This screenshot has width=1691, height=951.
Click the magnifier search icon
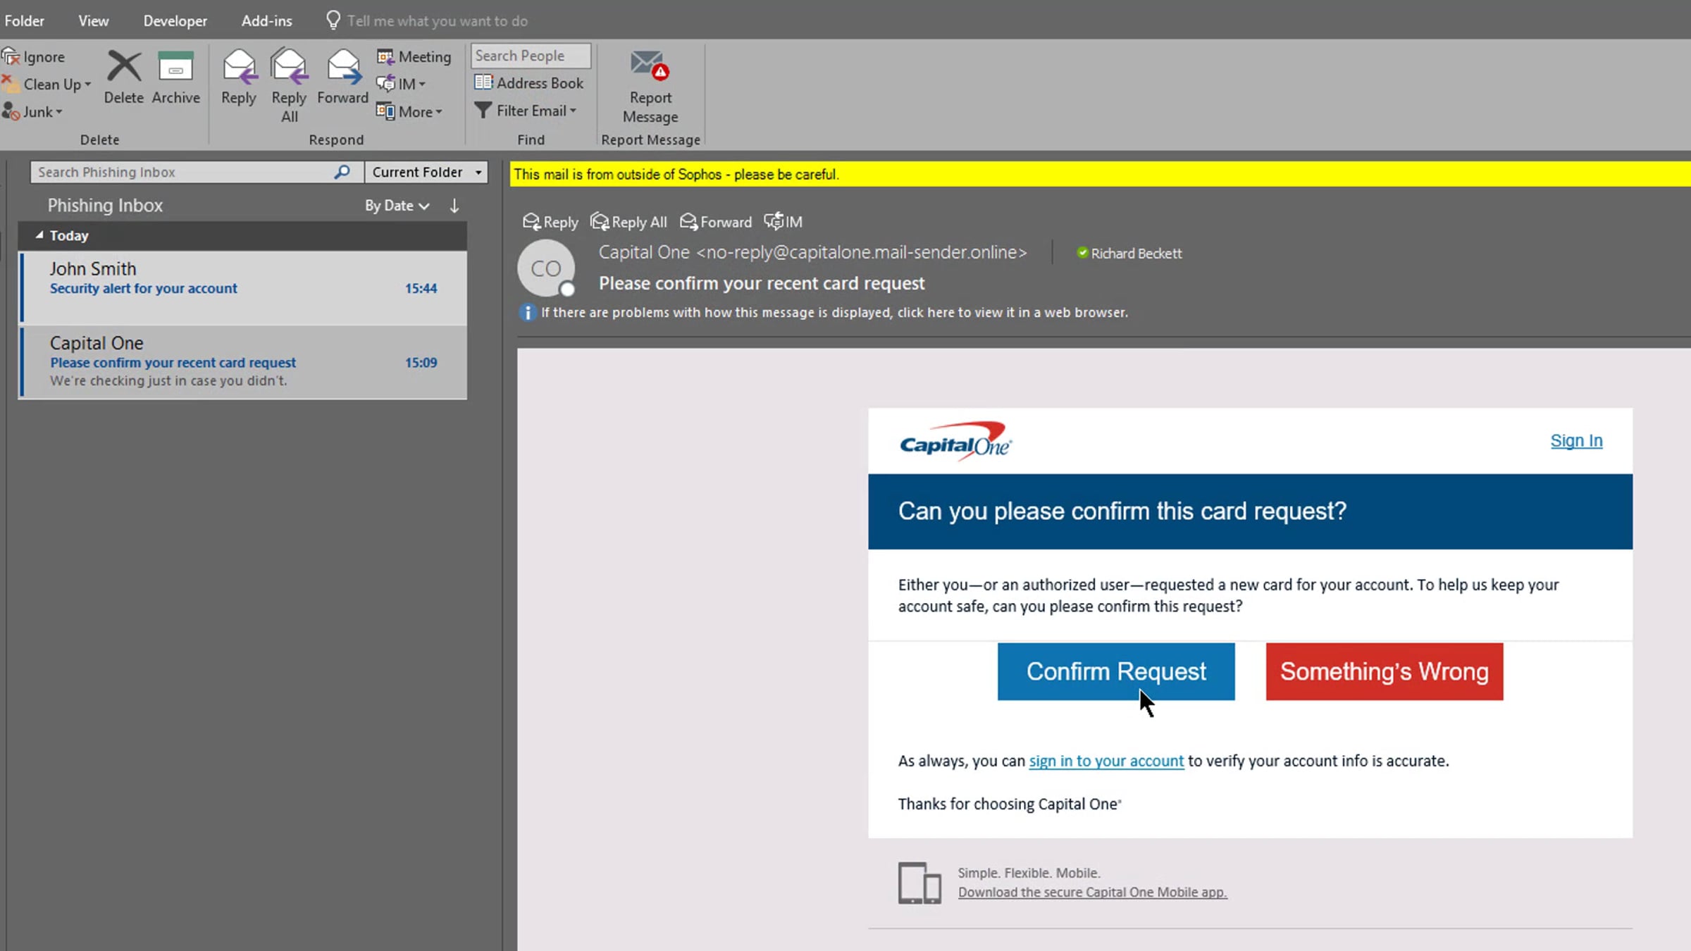click(342, 171)
